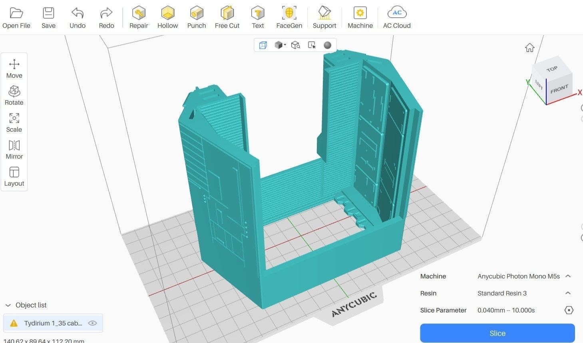Screen dimensions: 583x343
Task: Select the Tydirium 1_35 cab object row
Action: tap(53, 323)
